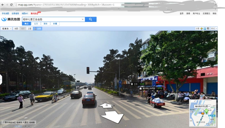Switch to 卫星 satellite view
The image size is (225, 128).
click(x=29, y=29)
